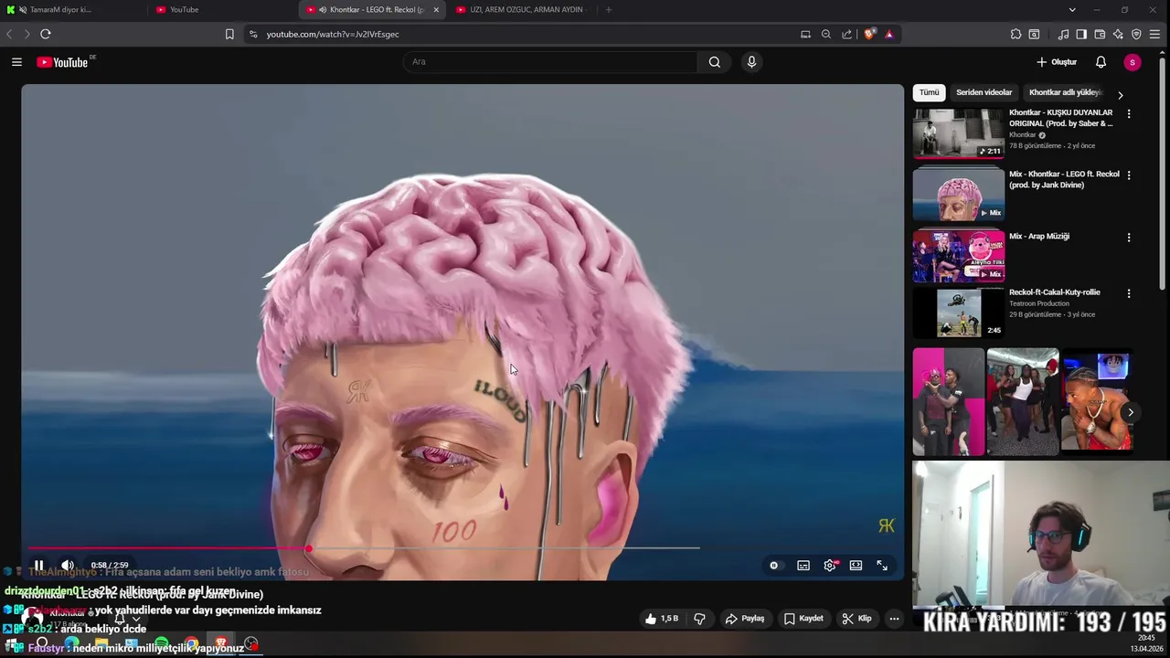Like the video
1170x658 pixels.
pyautogui.click(x=662, y=619)
